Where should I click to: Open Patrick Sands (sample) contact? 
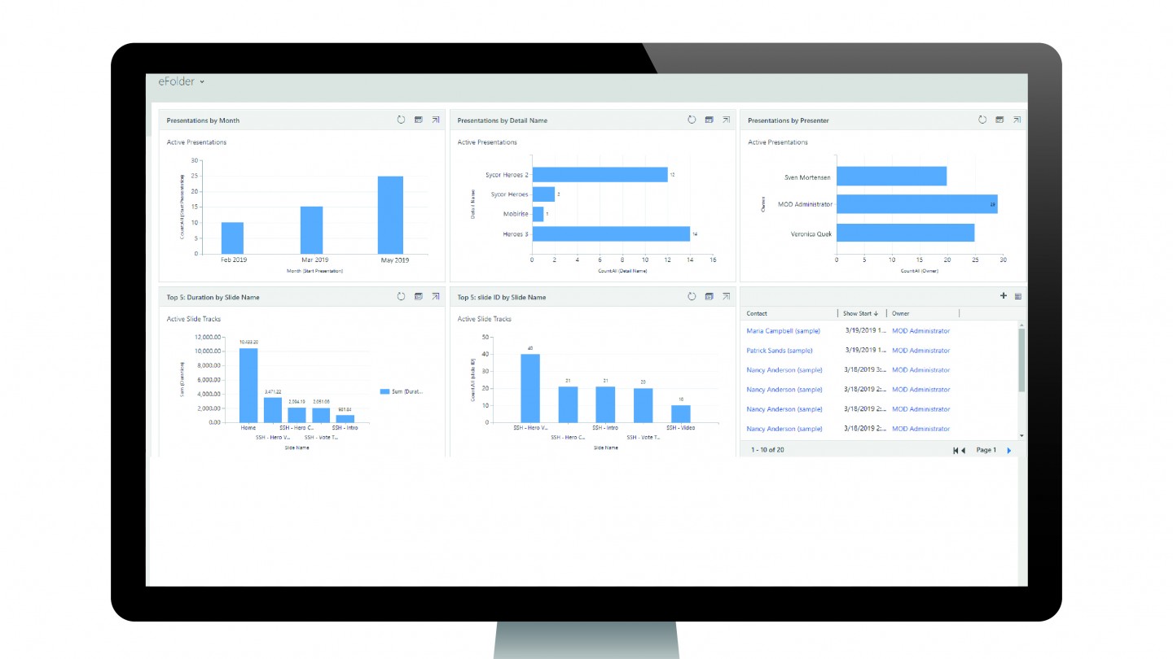point(779,351)
